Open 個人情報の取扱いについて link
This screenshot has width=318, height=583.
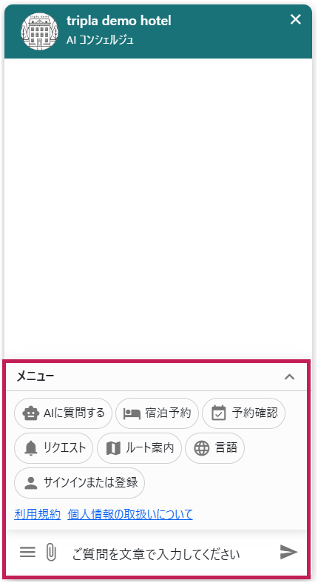[x=130, y=514]
